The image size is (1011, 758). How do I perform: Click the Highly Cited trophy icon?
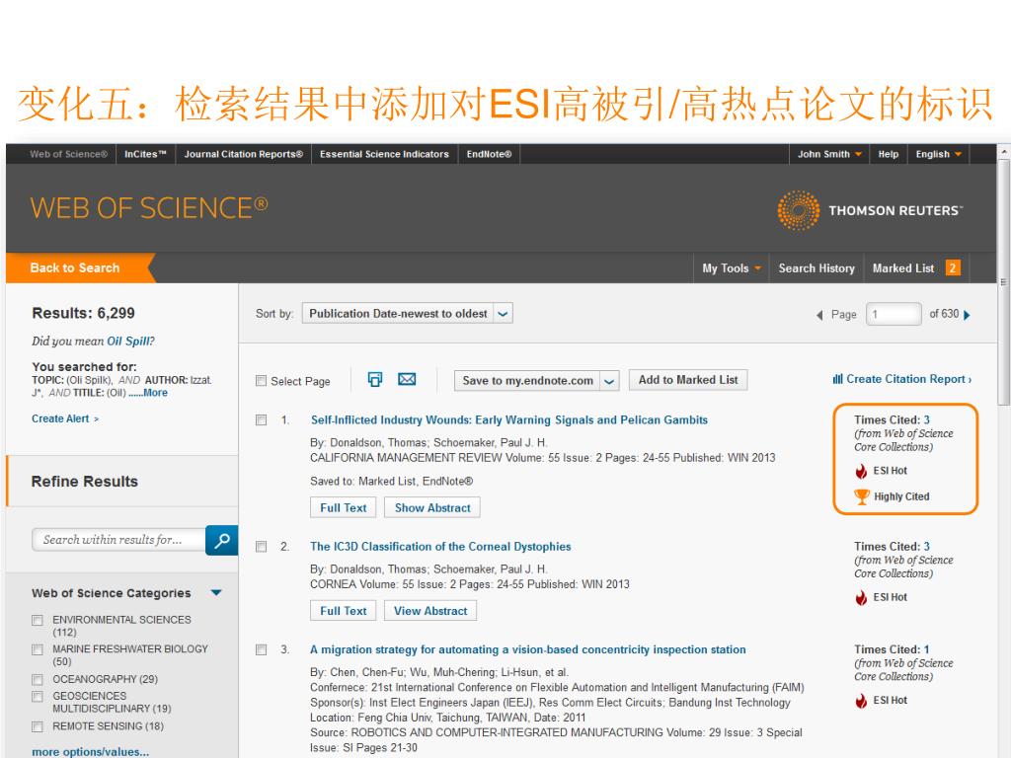pyautogui.click(x=862, y=496)
